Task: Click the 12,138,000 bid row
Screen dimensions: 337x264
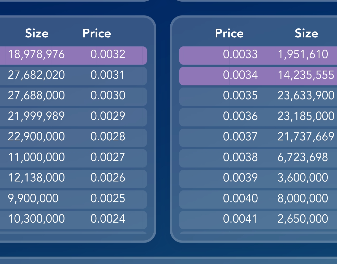Action: (74, 179)
